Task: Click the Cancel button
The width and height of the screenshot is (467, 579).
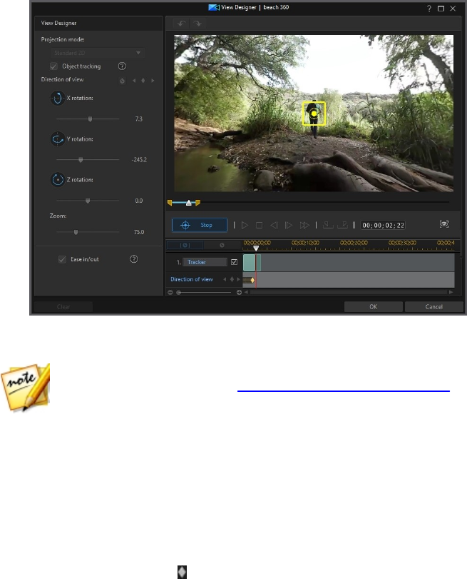Action: click(433, 307)
